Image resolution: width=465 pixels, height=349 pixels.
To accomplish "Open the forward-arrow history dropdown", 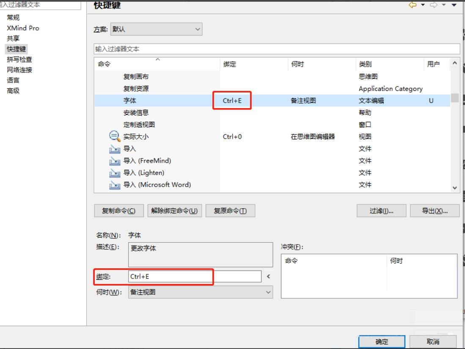I will pyautogui.click(x=444, y=5).
